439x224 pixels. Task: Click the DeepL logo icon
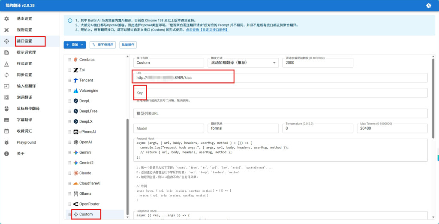click(75, 101)
